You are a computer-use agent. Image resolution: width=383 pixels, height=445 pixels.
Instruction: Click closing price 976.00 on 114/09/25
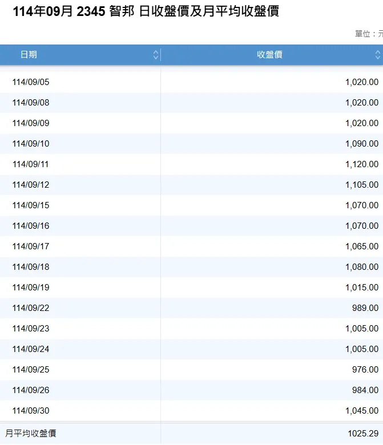tap(365, 370)
